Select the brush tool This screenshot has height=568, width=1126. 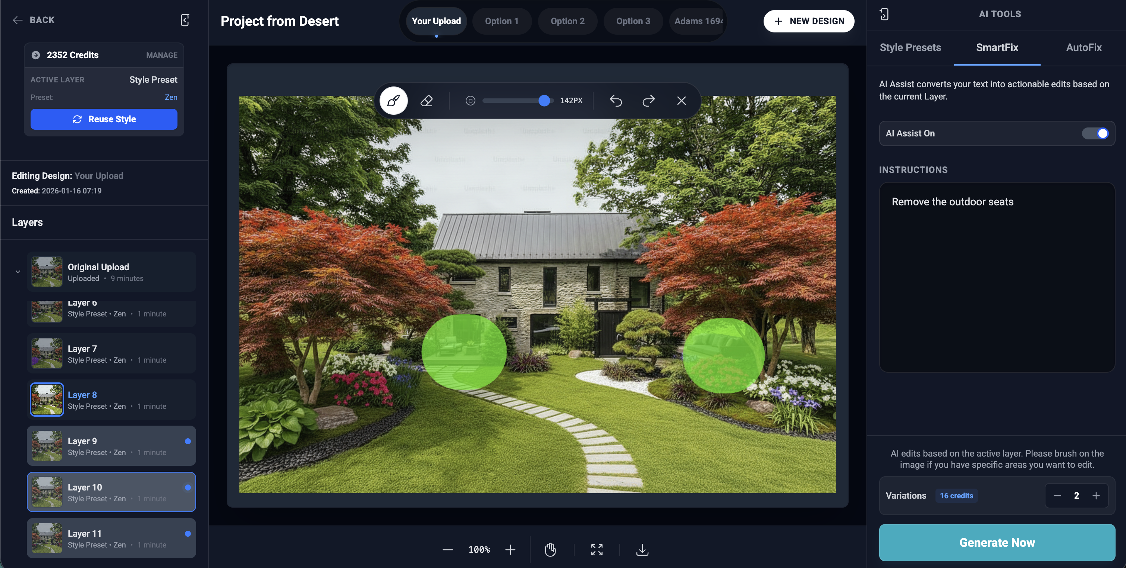click(393, 101)
